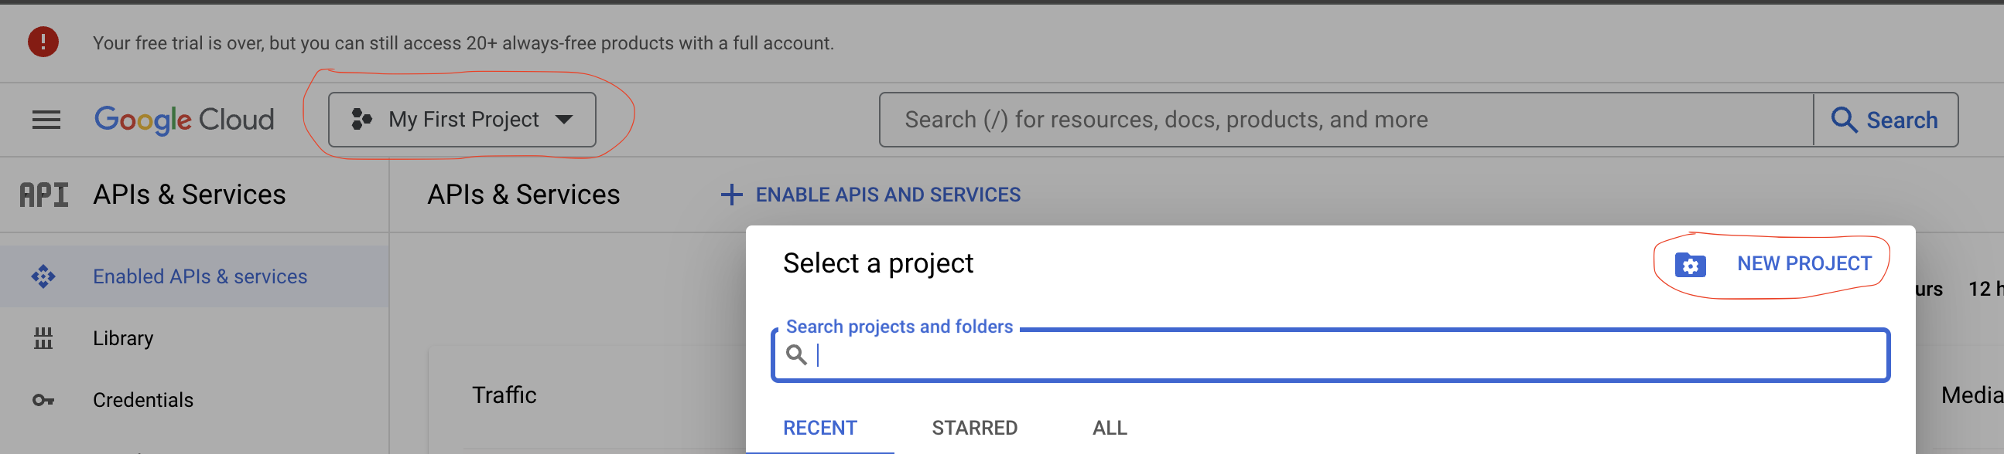The height and width of the screenshot is (454, 2004).
Task: Click the magnifier icon in project search
Action: click(x=796, y=354)
